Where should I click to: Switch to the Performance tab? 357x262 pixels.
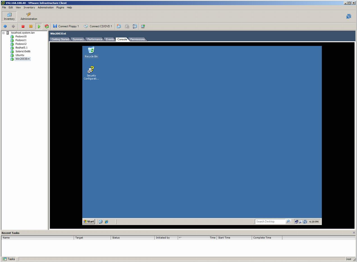point(95,39)
